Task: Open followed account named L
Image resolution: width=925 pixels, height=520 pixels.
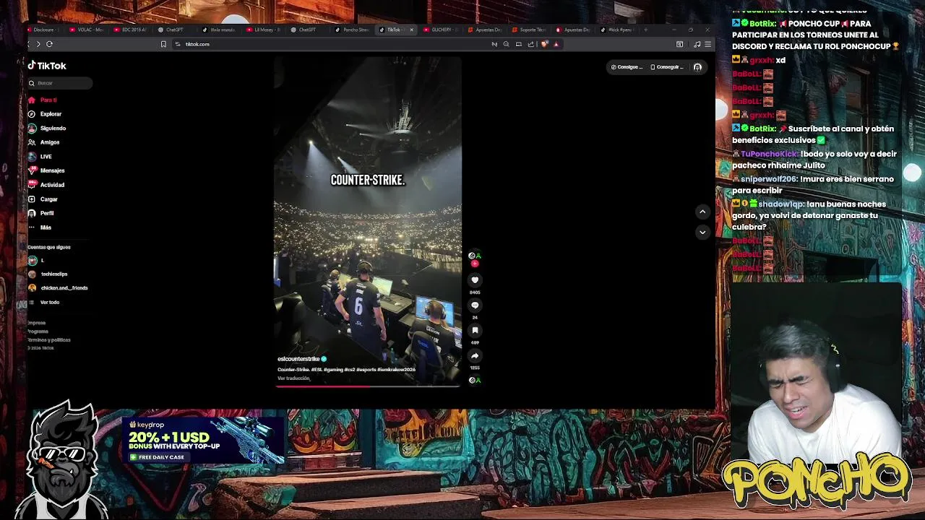Action: coord(36,260)
